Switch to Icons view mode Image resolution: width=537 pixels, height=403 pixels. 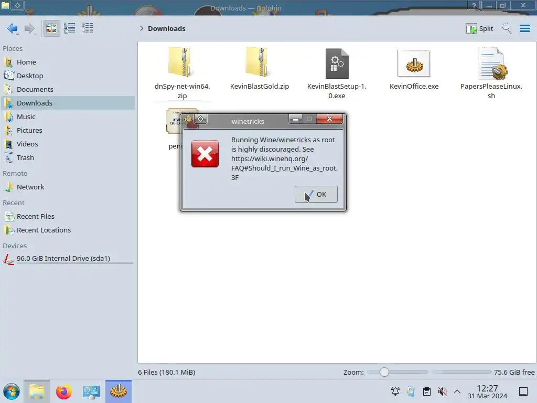[51, 28]
